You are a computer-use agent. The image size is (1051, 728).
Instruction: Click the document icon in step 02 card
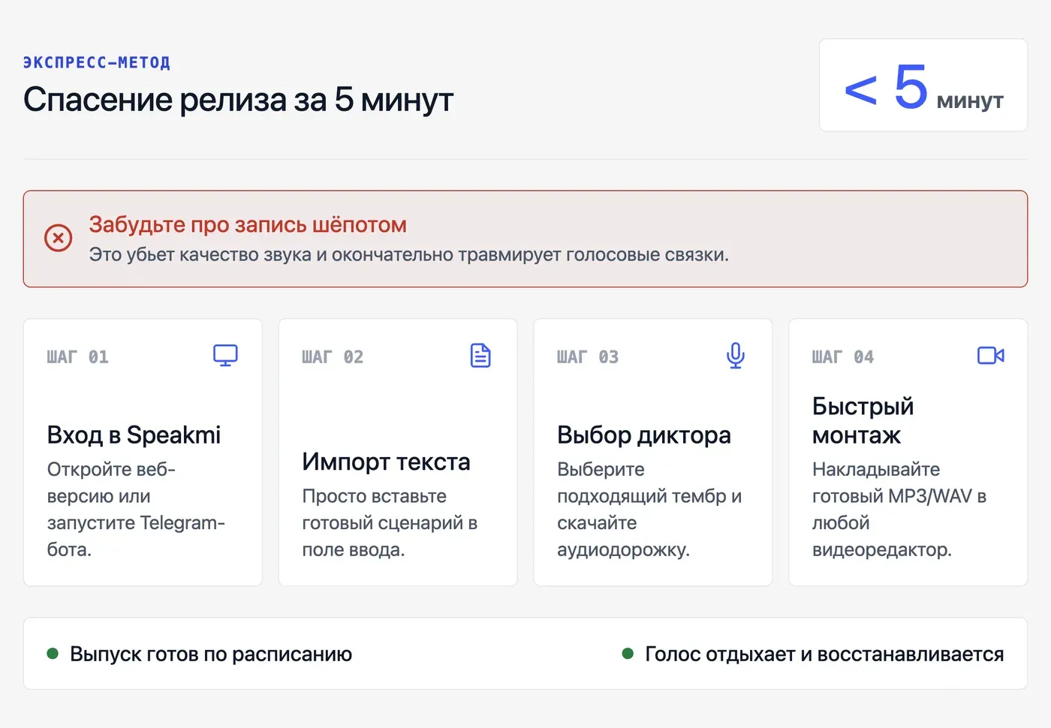tap(480, 355)
